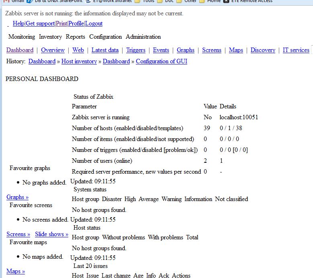This screenshot has width=313, height=278.
Task: Click Host inventory in History breadcrumb
Action: 79,61
